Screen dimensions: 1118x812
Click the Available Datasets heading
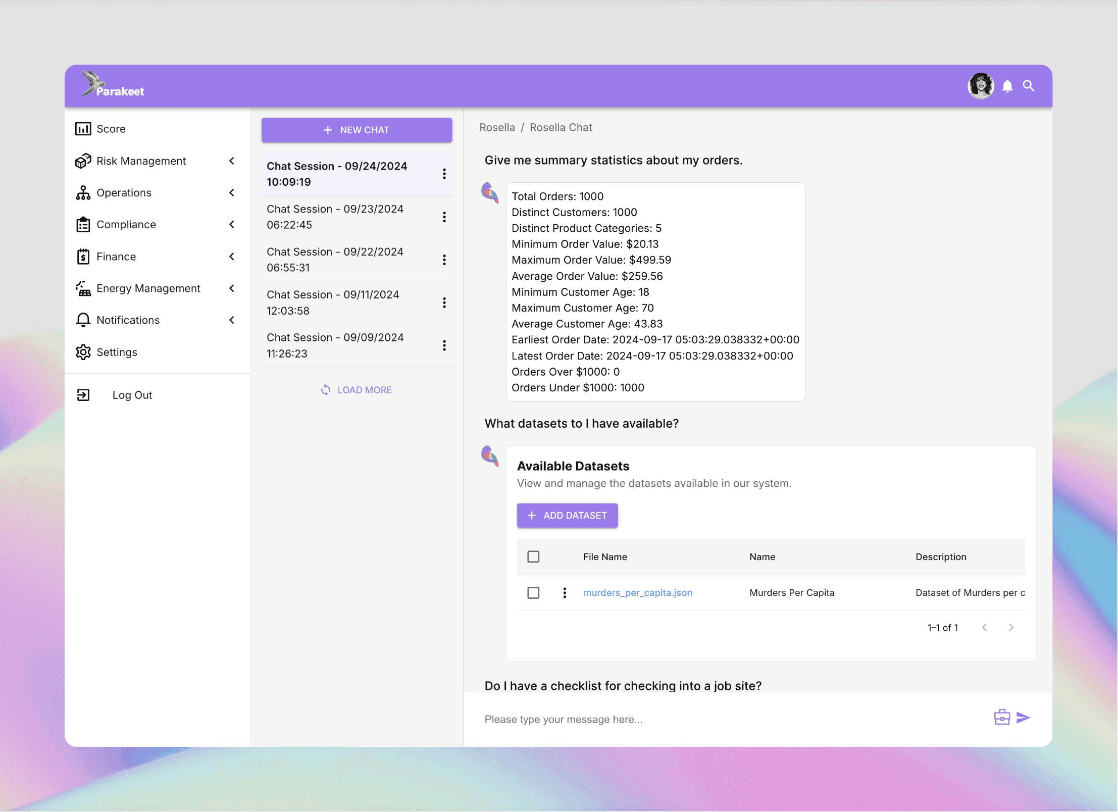(x=573, y=466)
